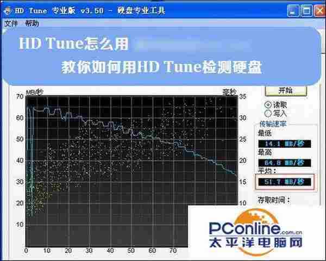
Task: Click the 最低 value 14.1 MB/秒
Action: (x=284, y=144)
